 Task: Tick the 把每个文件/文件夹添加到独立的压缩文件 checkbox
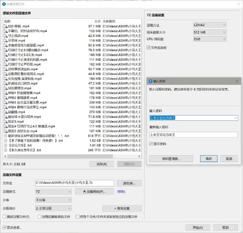click(x=77, y=217)
